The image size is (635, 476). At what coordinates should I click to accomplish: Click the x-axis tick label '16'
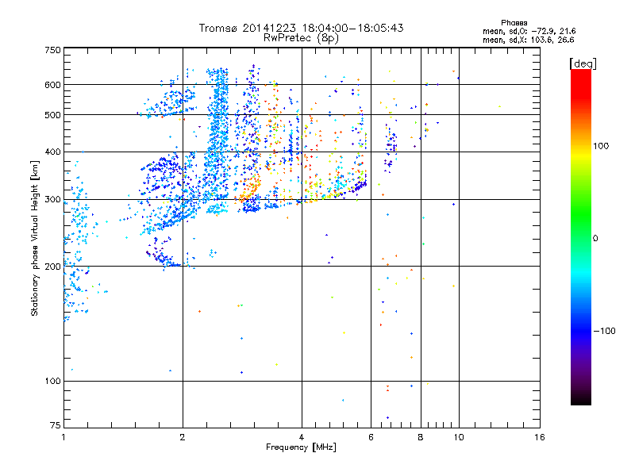click(x=540, y=437)
